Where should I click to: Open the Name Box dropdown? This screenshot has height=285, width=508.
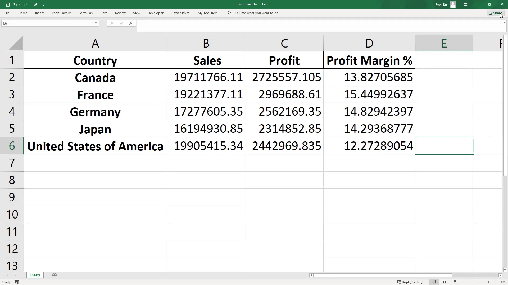(95, 23)
